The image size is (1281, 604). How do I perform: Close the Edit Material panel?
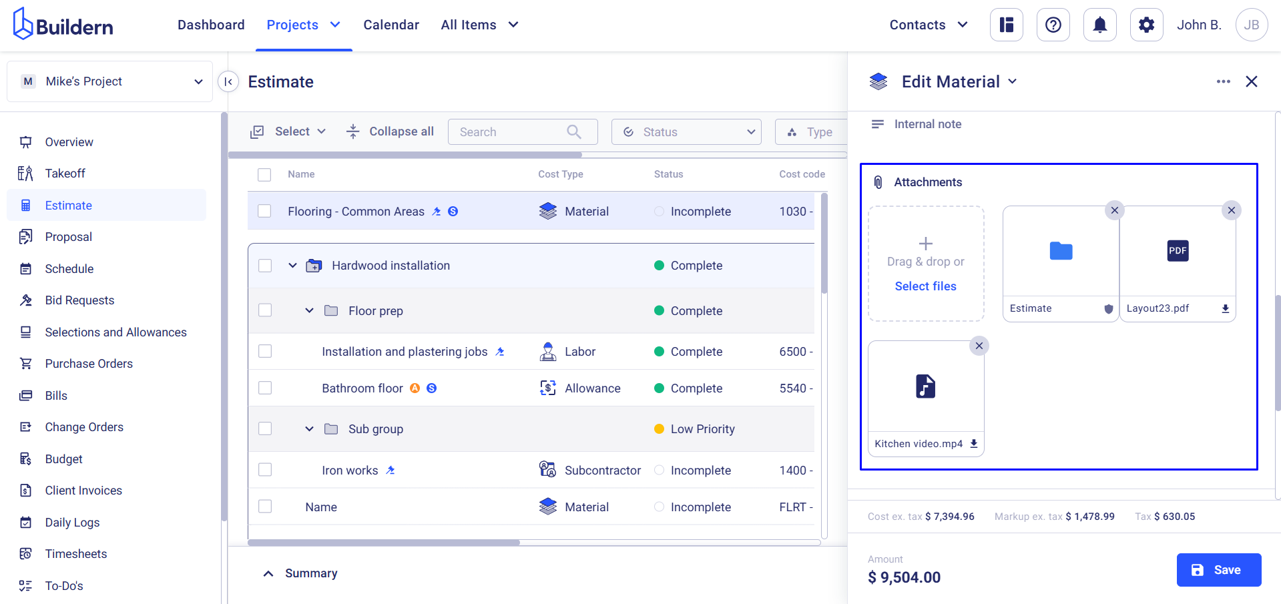pyautogui.click(x=1252, y=81)
